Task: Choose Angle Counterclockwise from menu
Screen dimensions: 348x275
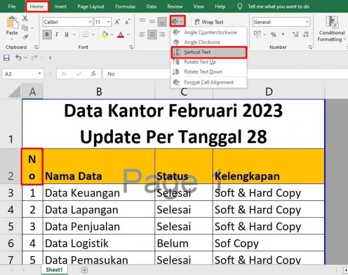Action: coord(209,32)
